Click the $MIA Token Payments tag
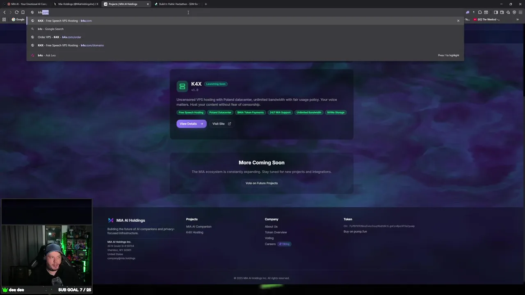The width and height of the screenshot is (525, 295). (250, 112)
